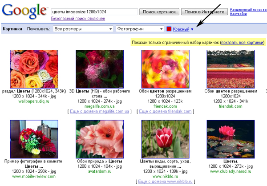Click the size text 1280 x 1024 - 273k - jpg
Screen dimensions: 267x186
click(x=231, y=166)
